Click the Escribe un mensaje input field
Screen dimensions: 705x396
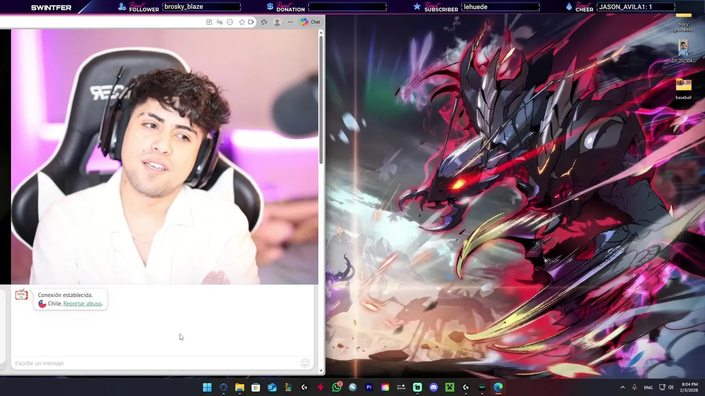click(x=155, y=363)
